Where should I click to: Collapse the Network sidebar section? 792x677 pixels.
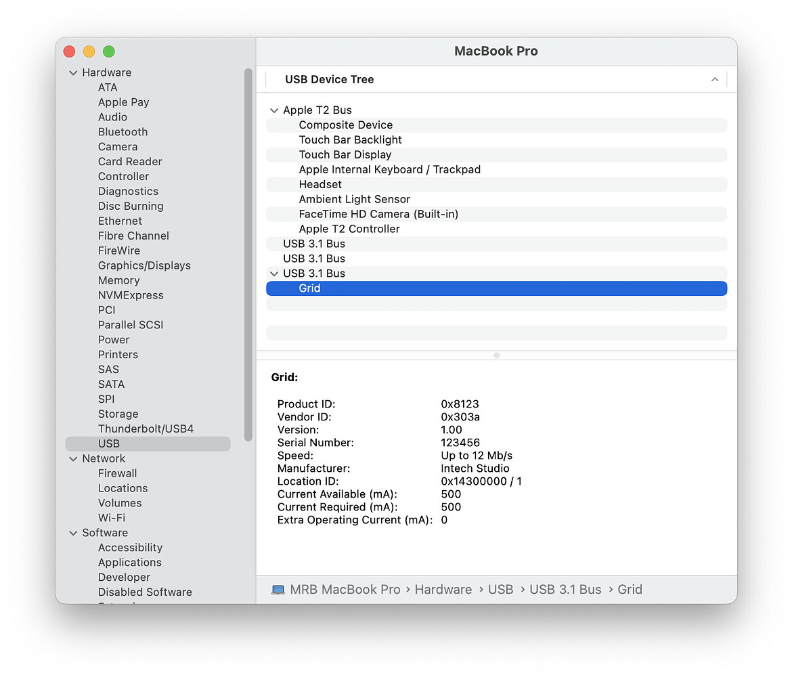pos(73,458)
